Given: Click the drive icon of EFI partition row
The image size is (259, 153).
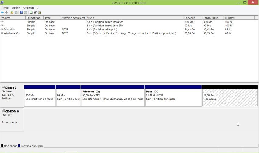Looking at the screenshot, I should pos(2,25).
